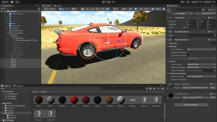The image size is (217, 122).
Task: Open the Gizmos menu icon
Action: pyautogui.click(x=164, y=9)
